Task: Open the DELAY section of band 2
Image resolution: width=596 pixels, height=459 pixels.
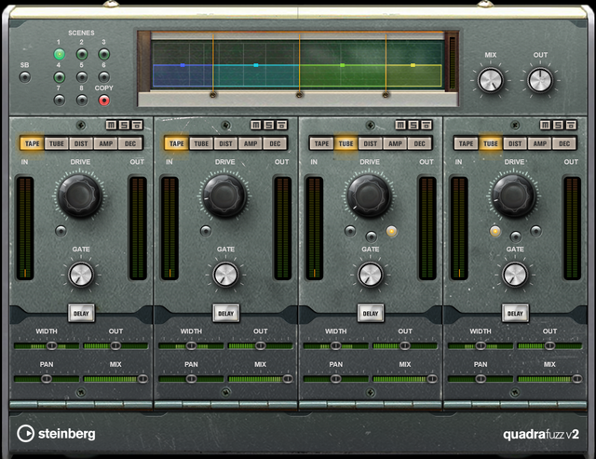Action: [225, 314]
